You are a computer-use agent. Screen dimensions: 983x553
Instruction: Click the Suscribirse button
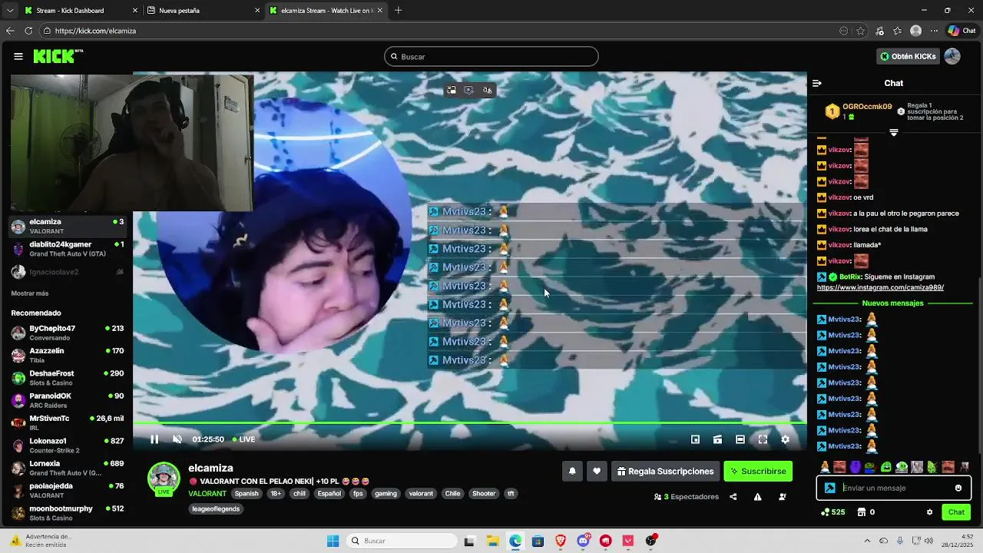click(x=758, y=472)
